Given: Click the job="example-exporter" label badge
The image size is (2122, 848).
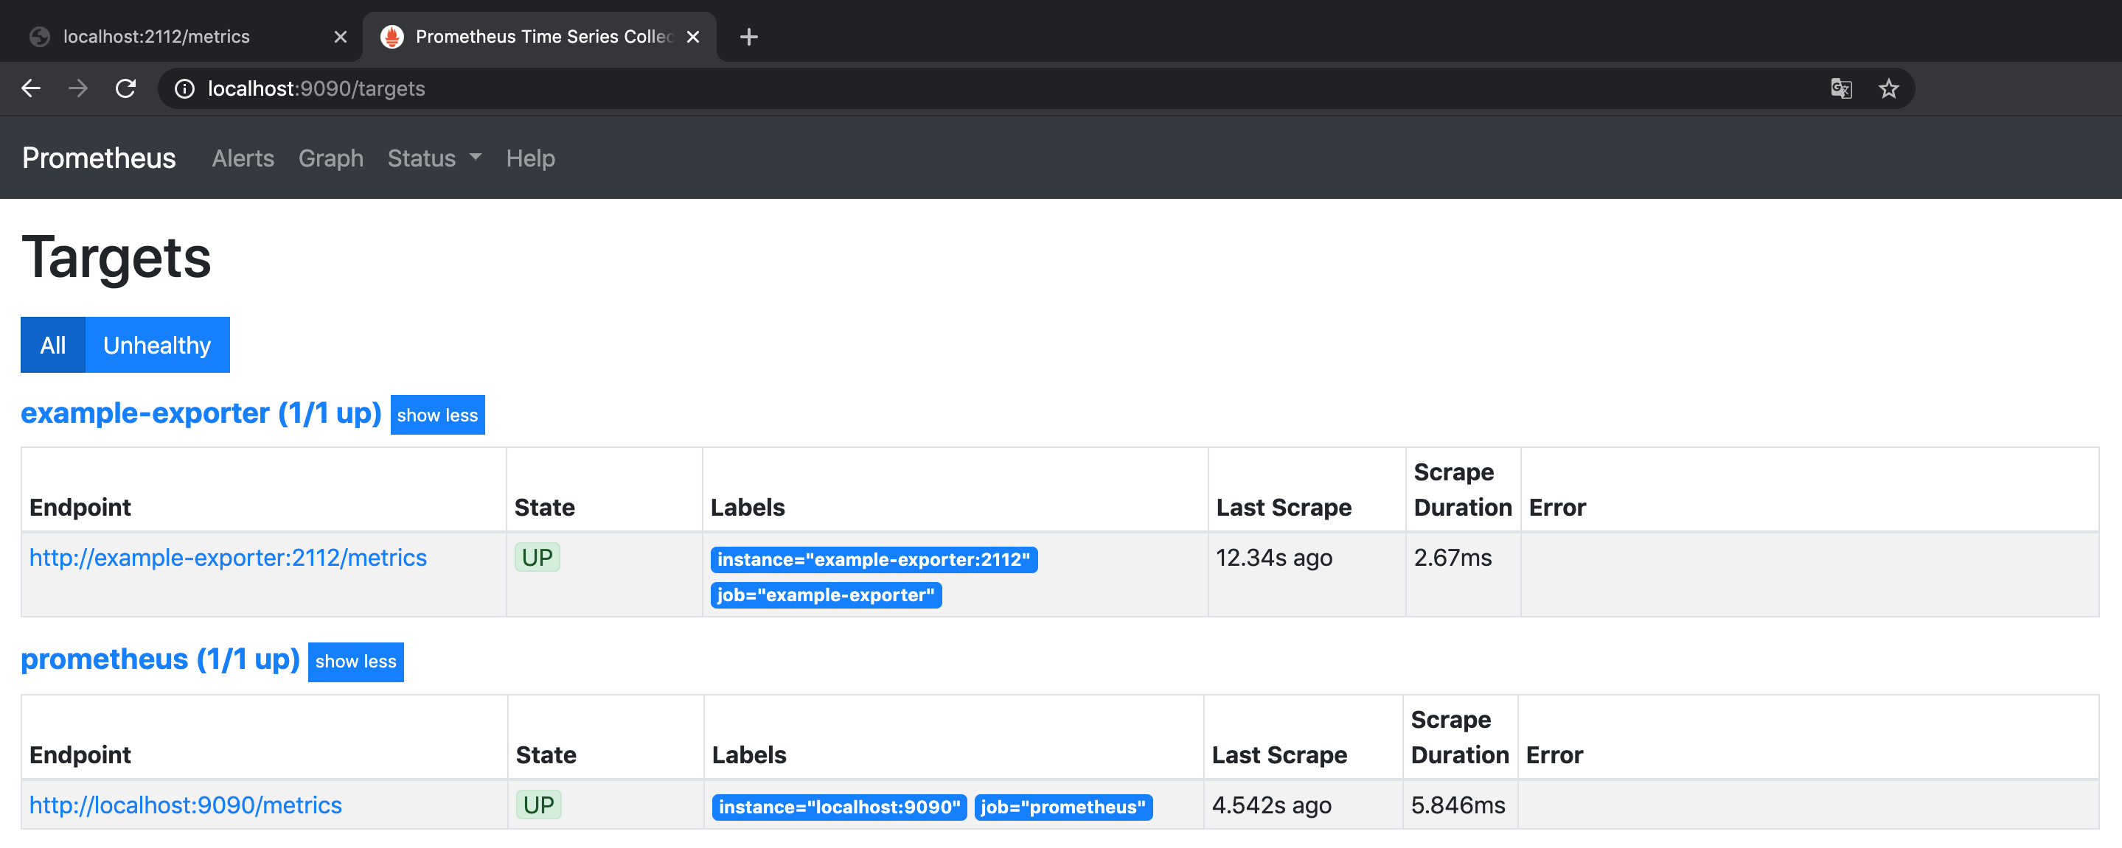Looking at the screenshot, I should 827,595.
